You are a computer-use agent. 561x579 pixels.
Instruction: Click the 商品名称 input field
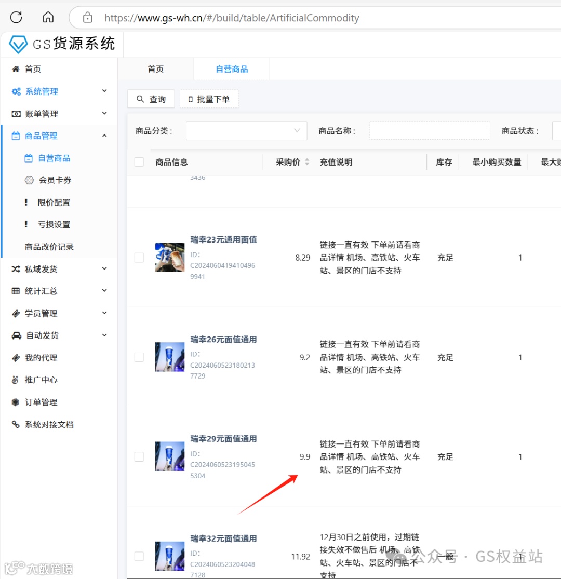click(430, 131)
